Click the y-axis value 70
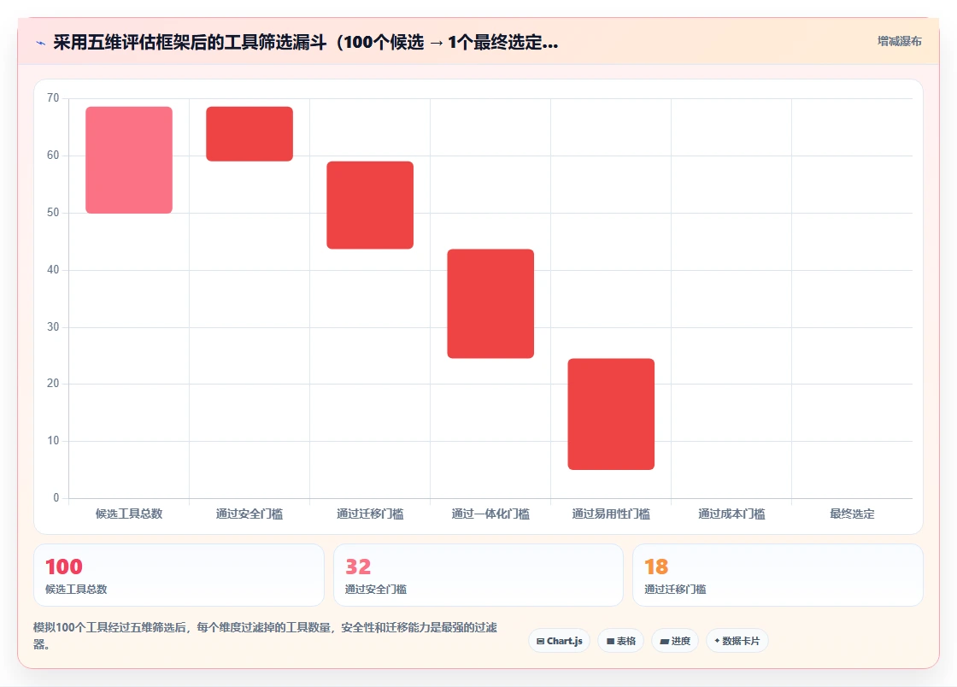This screenshot has height=687, width=957. coord(53,97)
